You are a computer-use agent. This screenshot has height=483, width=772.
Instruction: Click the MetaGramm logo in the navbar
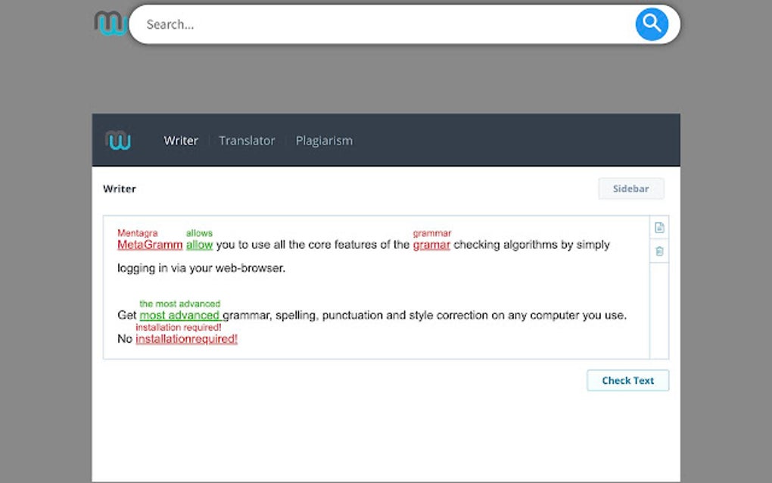pyautogui.click(x=118, y=140)
